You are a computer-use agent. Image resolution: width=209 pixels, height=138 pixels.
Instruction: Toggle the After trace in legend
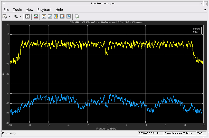tap(195, 32)
